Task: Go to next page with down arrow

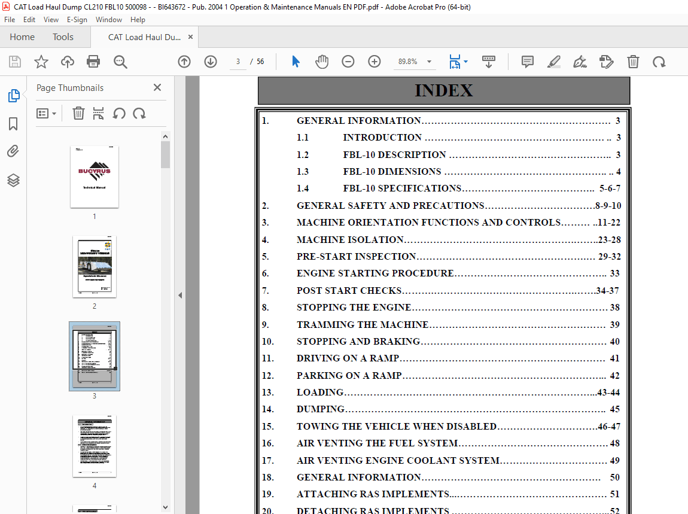Action: [x=210, y=61]
